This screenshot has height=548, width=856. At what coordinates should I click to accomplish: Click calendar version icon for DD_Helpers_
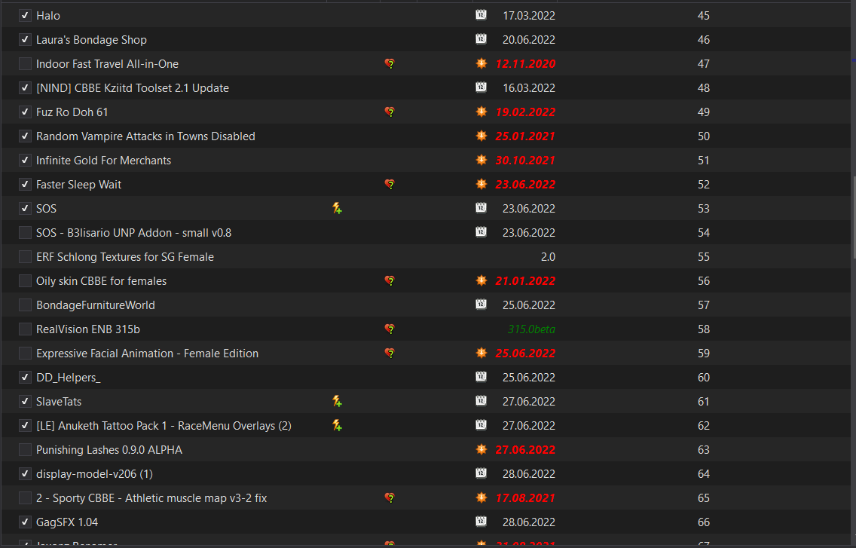click(481, 376)
